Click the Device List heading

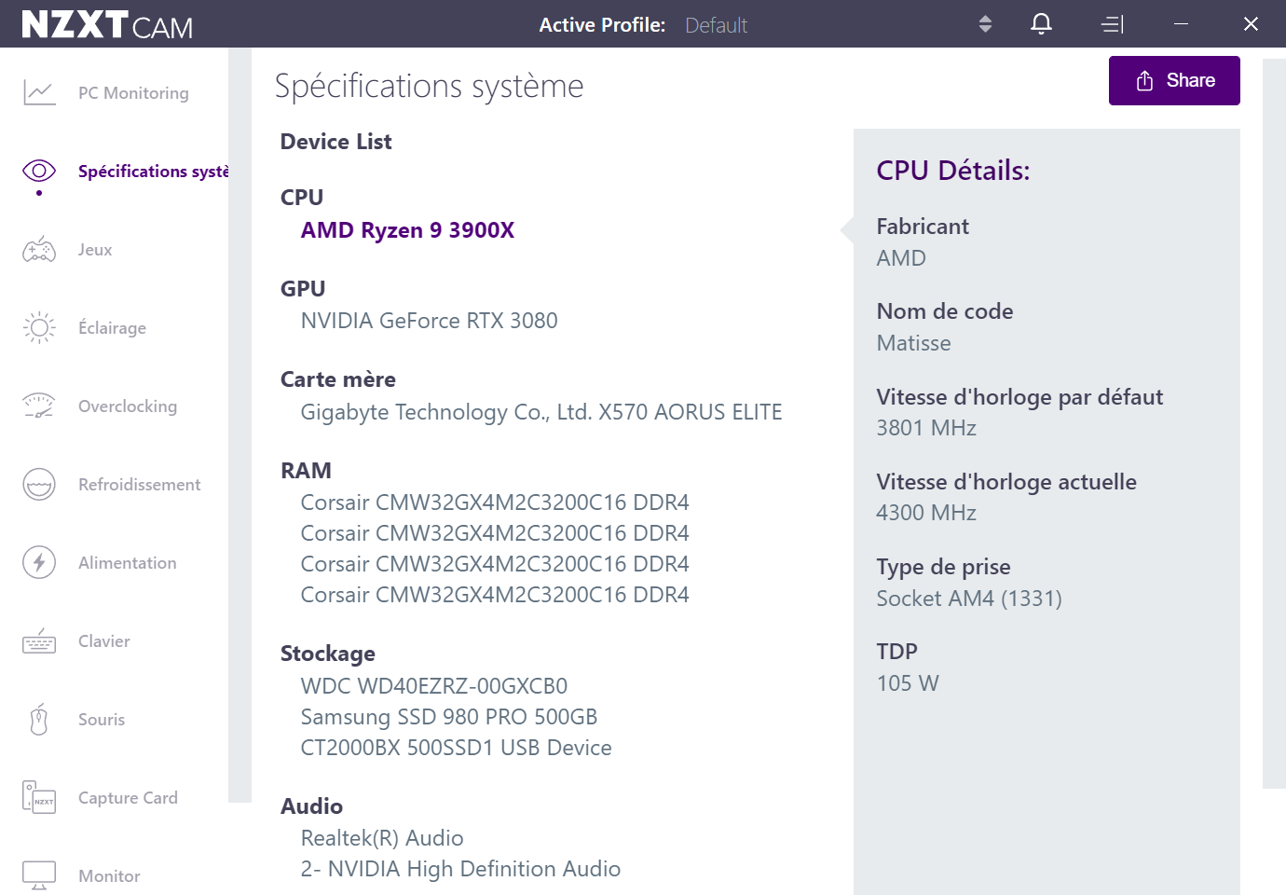(336, 142)
